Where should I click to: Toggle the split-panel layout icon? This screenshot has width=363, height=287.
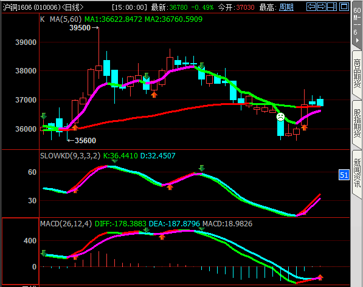332,7
